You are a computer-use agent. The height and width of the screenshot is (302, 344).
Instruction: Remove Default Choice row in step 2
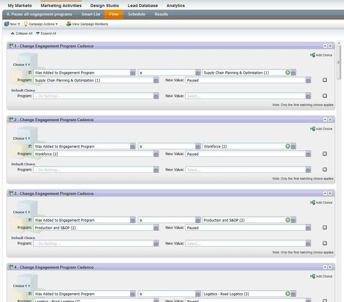click(325, 170)
